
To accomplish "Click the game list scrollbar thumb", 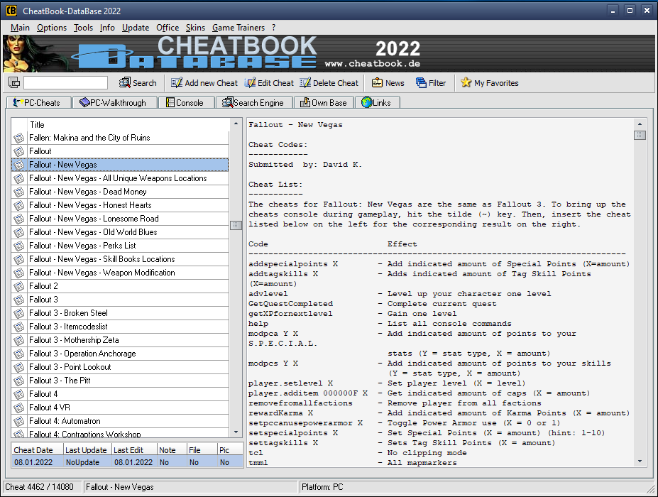I will pyautogui.click(x=236, y=225).
